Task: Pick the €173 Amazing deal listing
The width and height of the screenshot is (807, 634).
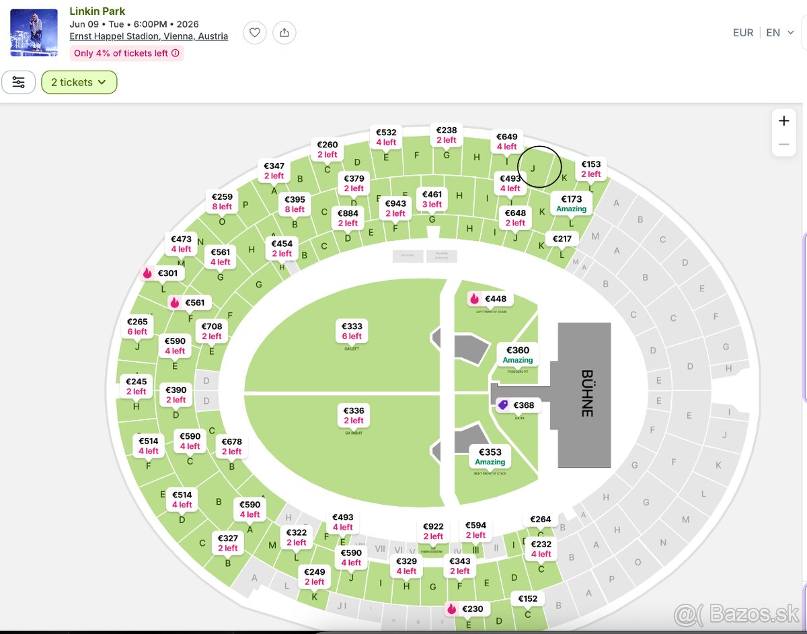Action: coord(572,203)
